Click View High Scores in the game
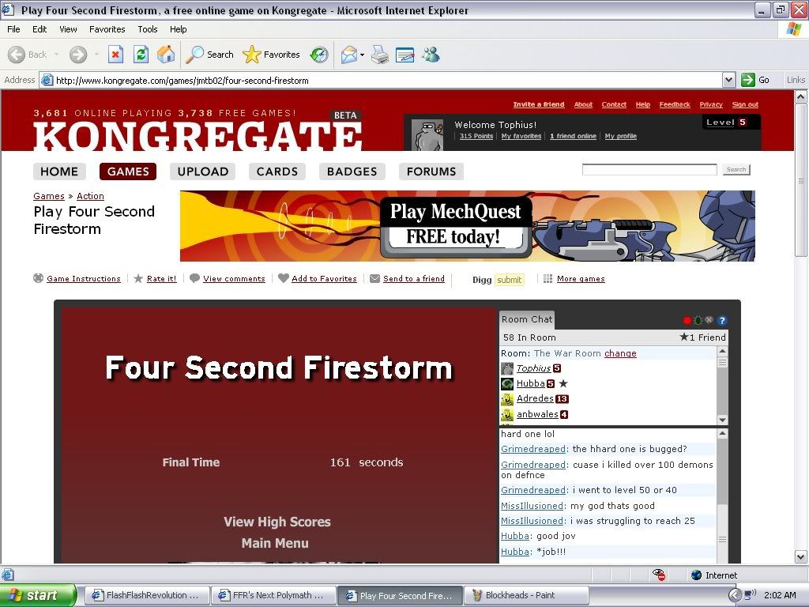This screenshot has width=809, height=607. (277, 522)
